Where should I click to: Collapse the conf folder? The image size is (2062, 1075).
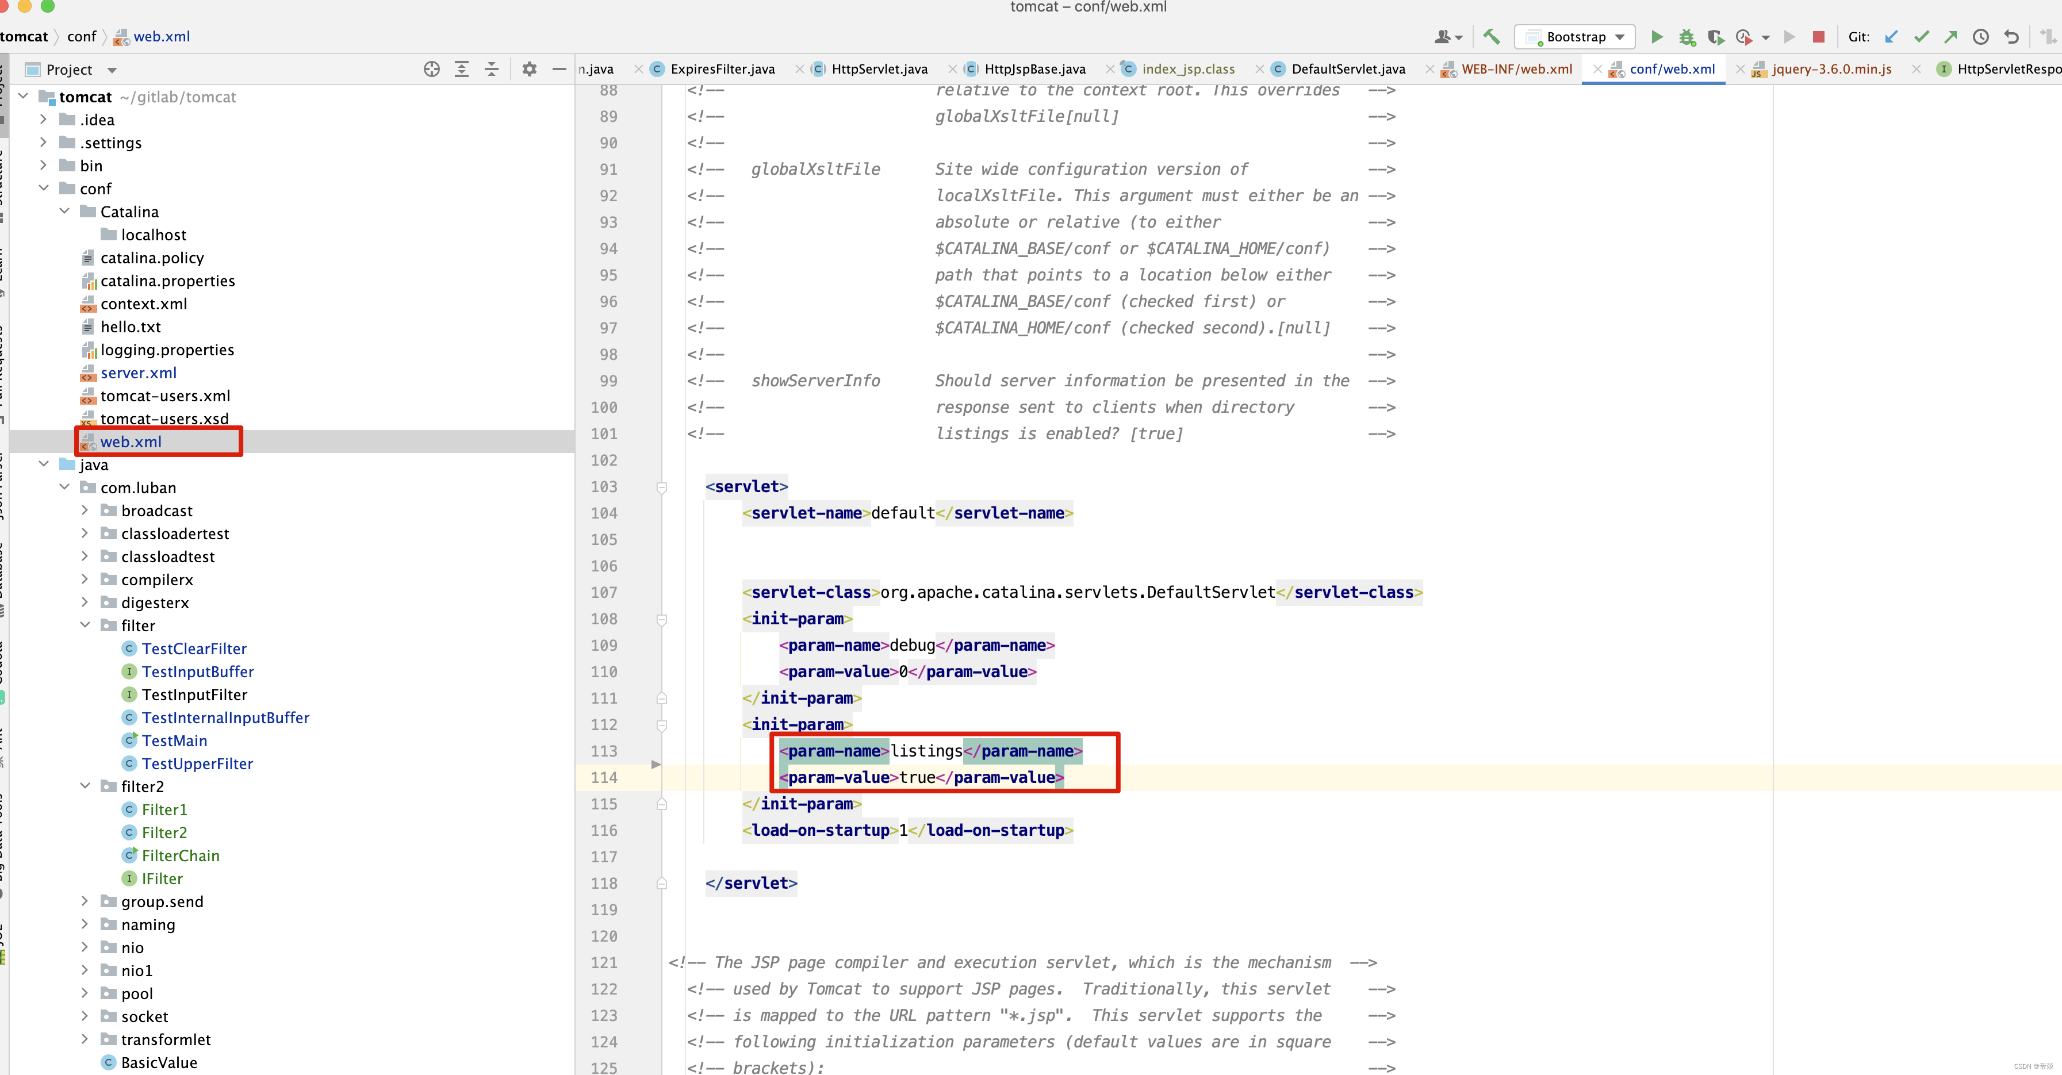click(44, 188)
